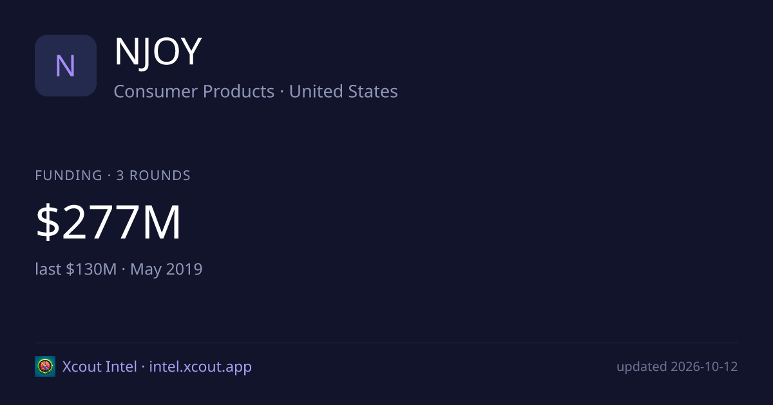Image resolution: width=773 pixels, height=405 pixels.
Task: Click the $277M total funding figure
Action: (x=108, y=222)
